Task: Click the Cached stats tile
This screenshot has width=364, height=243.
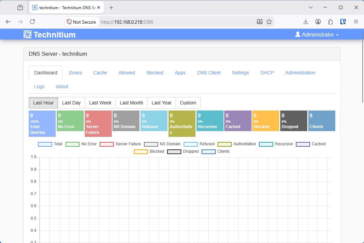Action: (238, 121)
